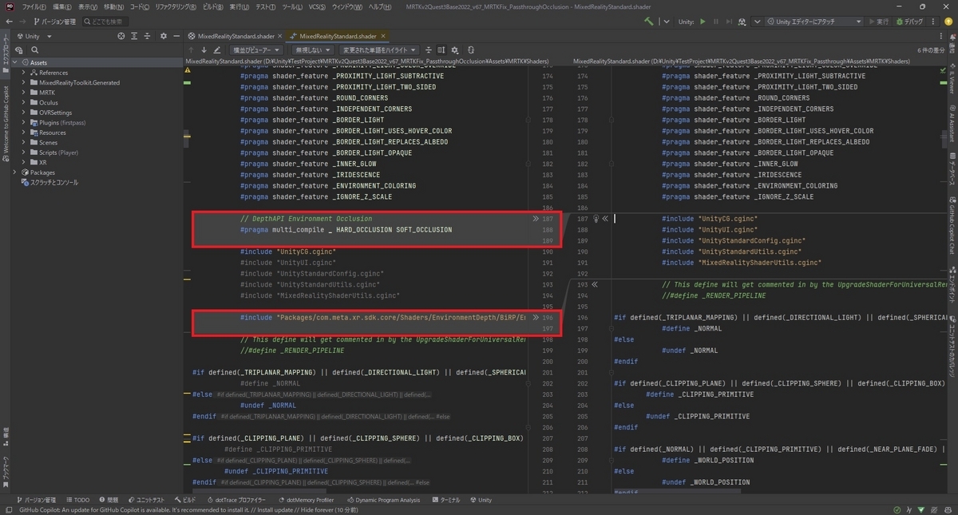This screenshot has height=515, width=958.
Task: Hide the explorer panel with minus icon
Action: (x=176, y=36)
